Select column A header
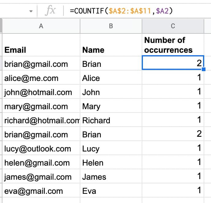The width and height of the screenshot is (211, 203). pos(41,26)
